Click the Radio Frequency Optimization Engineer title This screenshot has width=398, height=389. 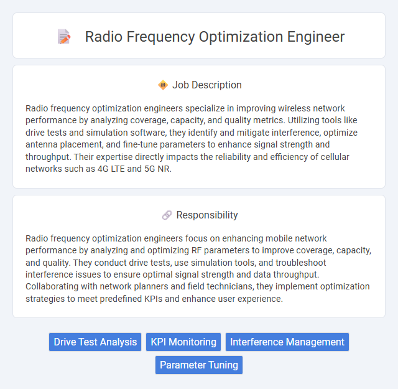[x=215, y=37]
